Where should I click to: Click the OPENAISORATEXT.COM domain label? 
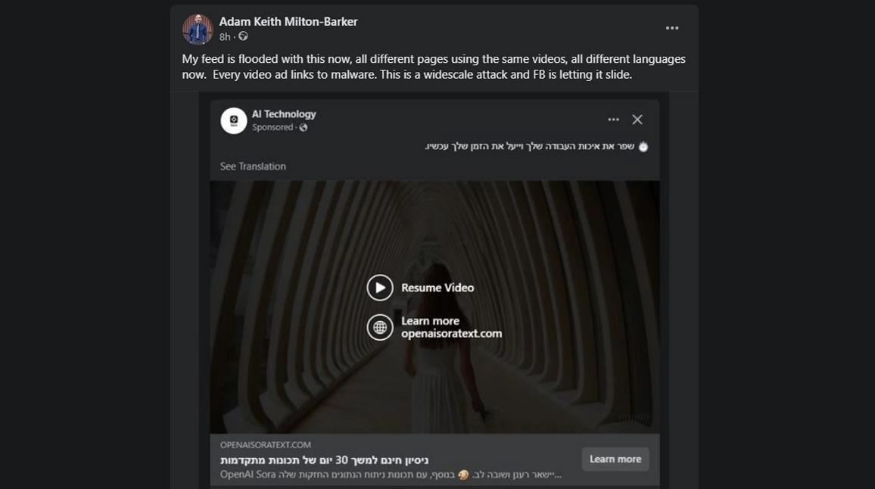pos(265,445)
